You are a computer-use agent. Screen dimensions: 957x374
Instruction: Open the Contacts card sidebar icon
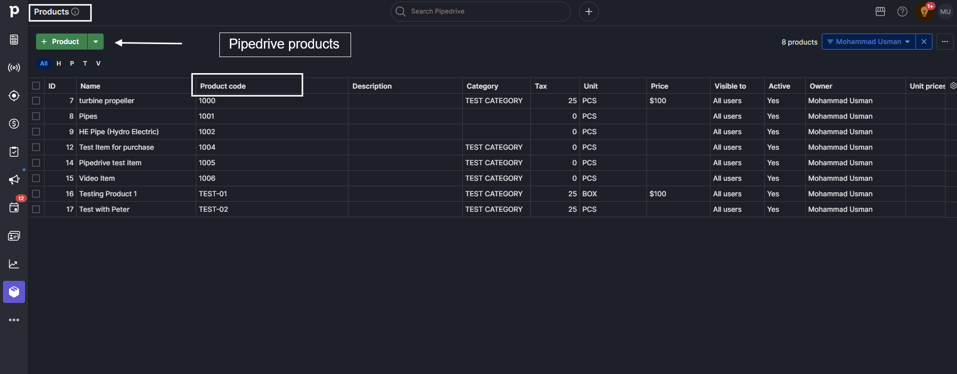point(14,236)
